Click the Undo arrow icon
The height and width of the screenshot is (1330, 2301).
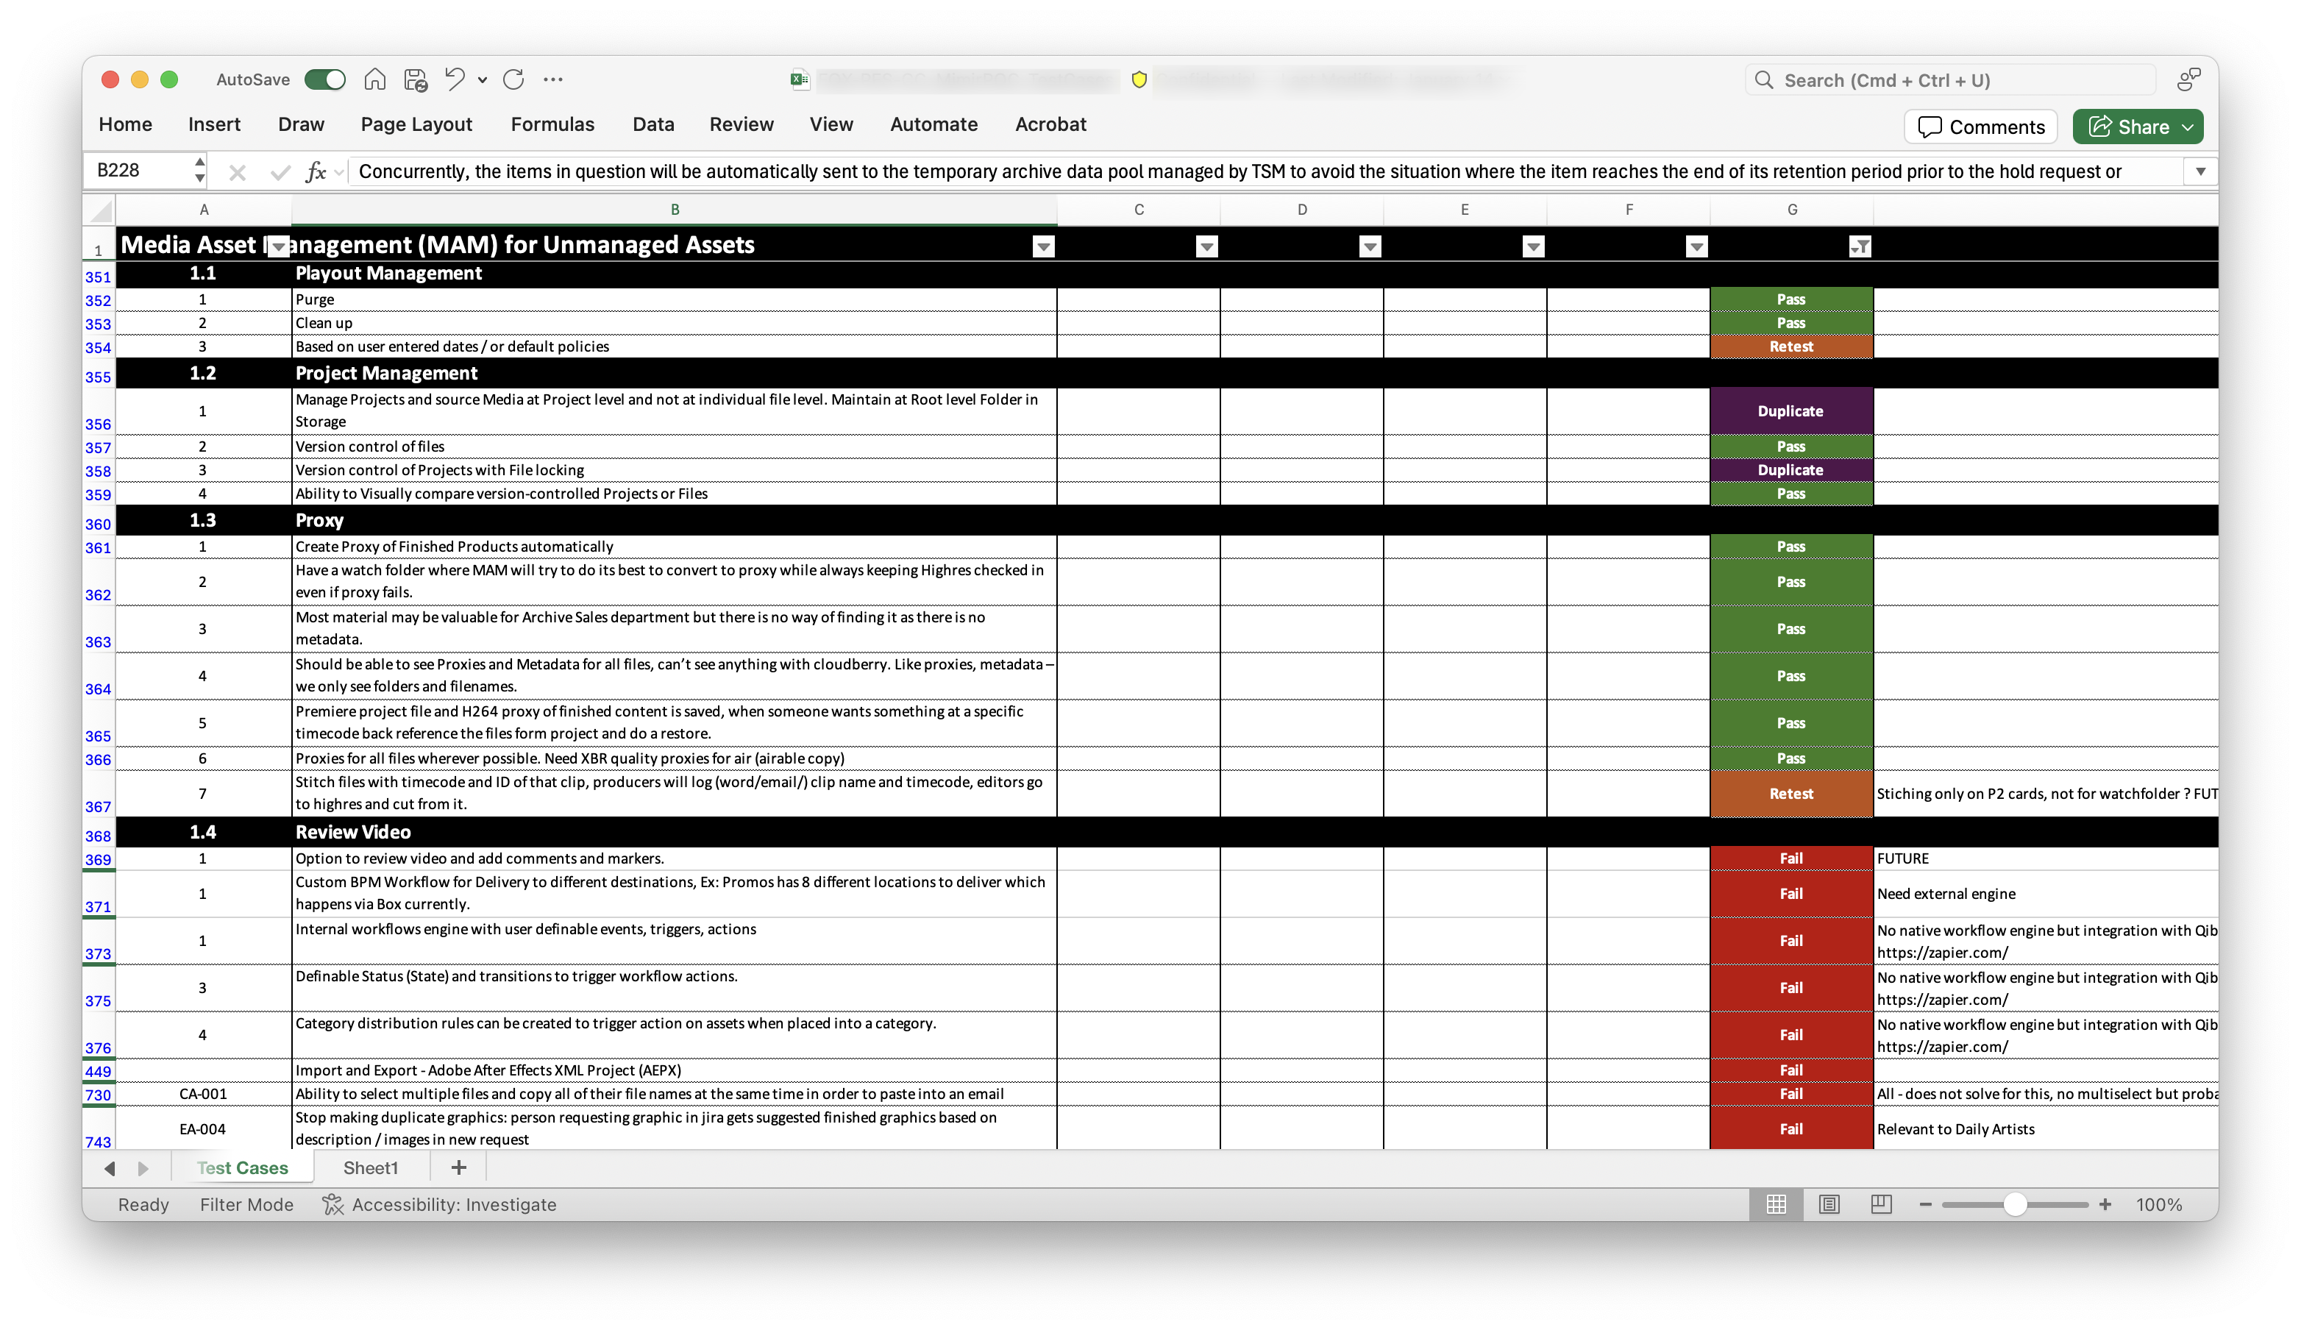tap(454, 79)
